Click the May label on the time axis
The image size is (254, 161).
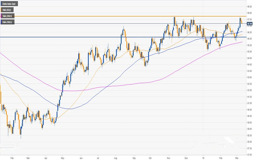[62, 158]
